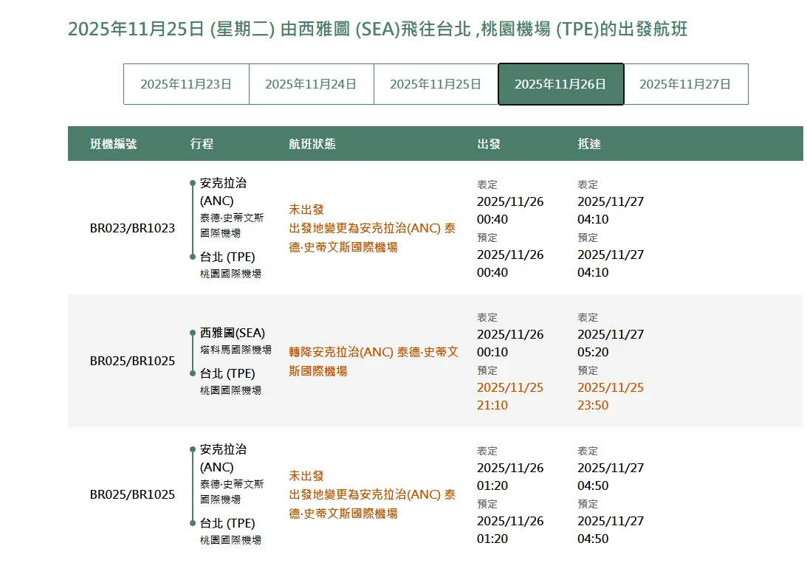807x574 pixels.
Task: Click the 航班狀態 column header
Action: click(312, 144)
